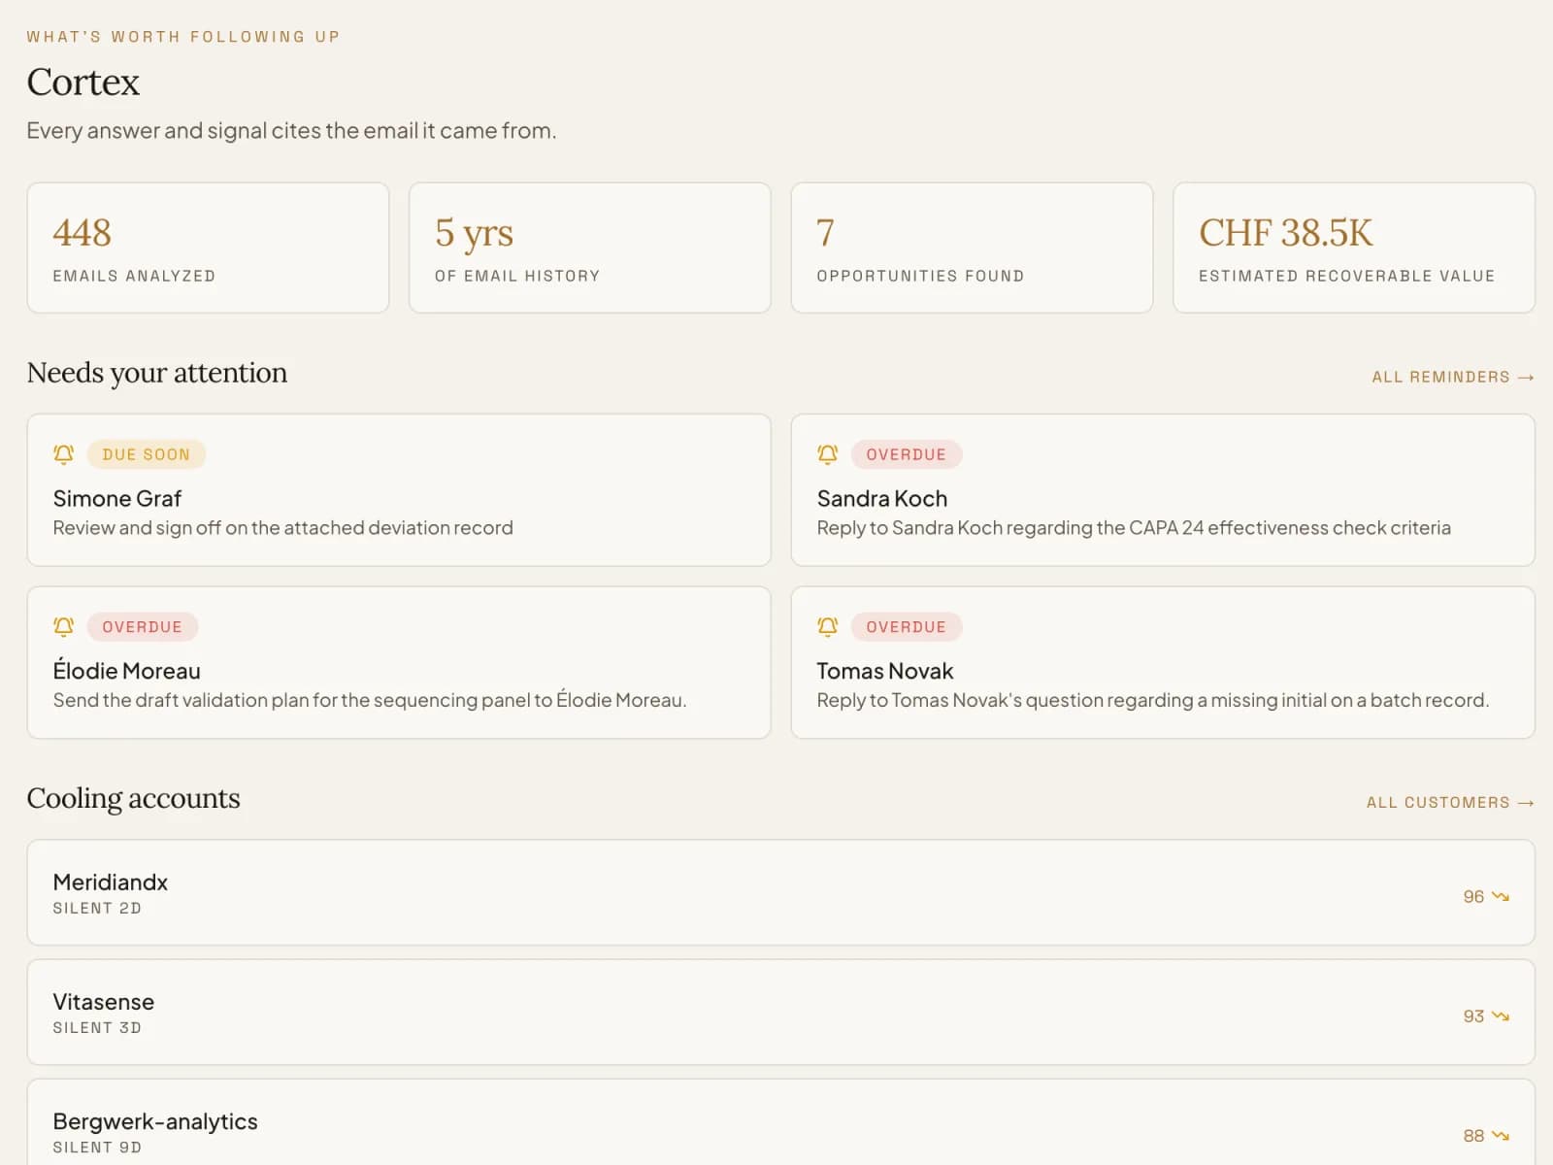Viewport: 1553px width, 1165px height.
Task: Select the Tomas Novak reminder name
Action: tap(884, 671)
